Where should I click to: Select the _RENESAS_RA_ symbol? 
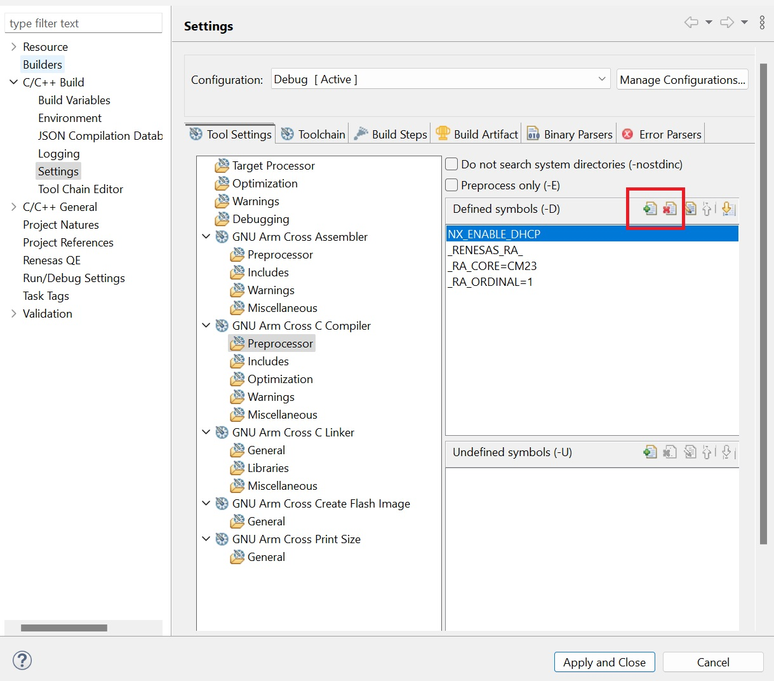coord(592,250)
